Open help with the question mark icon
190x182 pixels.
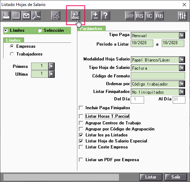[106, 16]
